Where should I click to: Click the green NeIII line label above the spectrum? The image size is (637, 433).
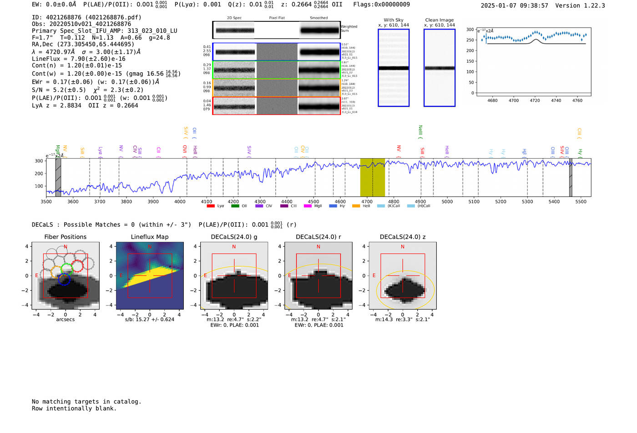pos(420,132)
